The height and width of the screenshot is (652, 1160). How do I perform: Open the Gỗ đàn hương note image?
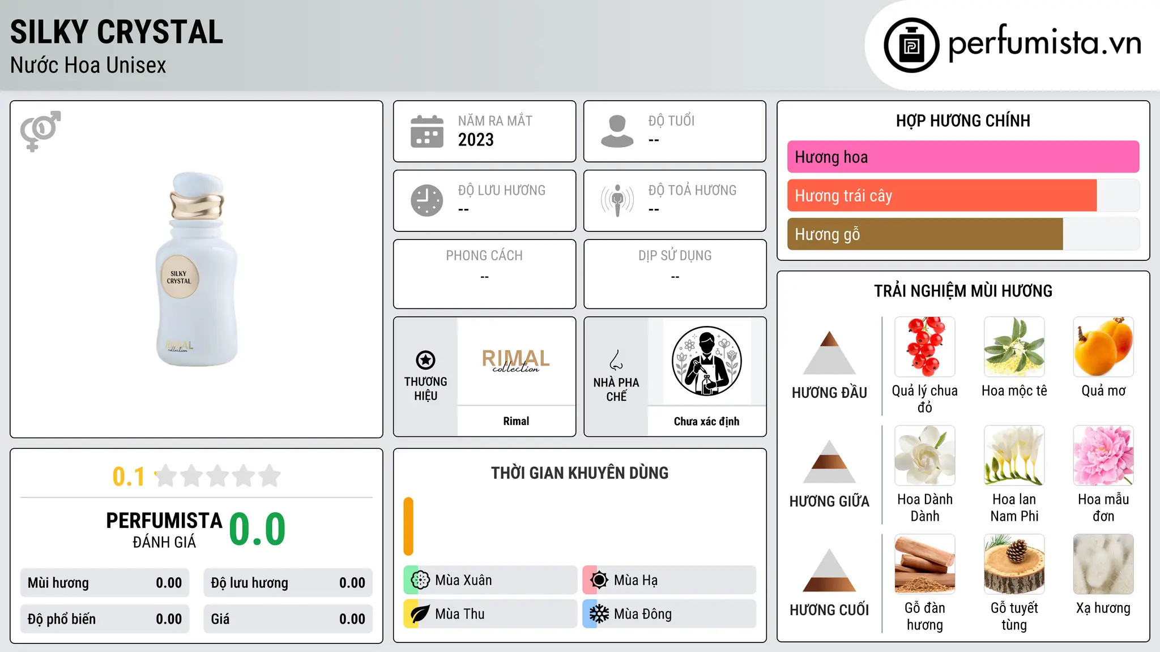click(925, 564)
